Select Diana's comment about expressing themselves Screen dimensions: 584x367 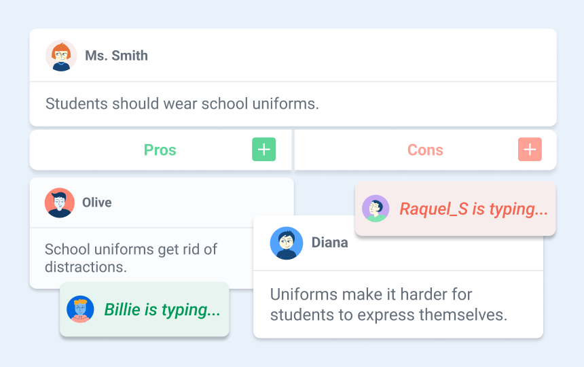coord(389,304)
